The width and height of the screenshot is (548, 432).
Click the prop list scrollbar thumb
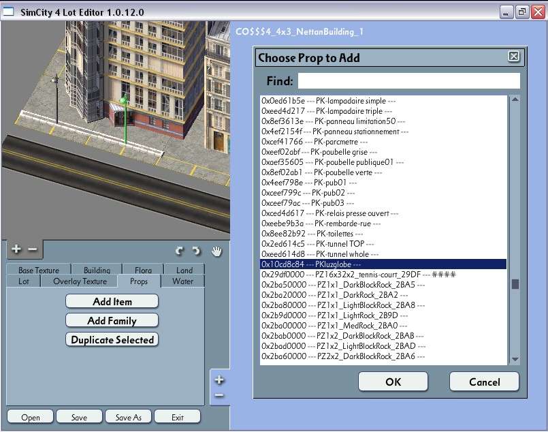[x=515, y=283]
